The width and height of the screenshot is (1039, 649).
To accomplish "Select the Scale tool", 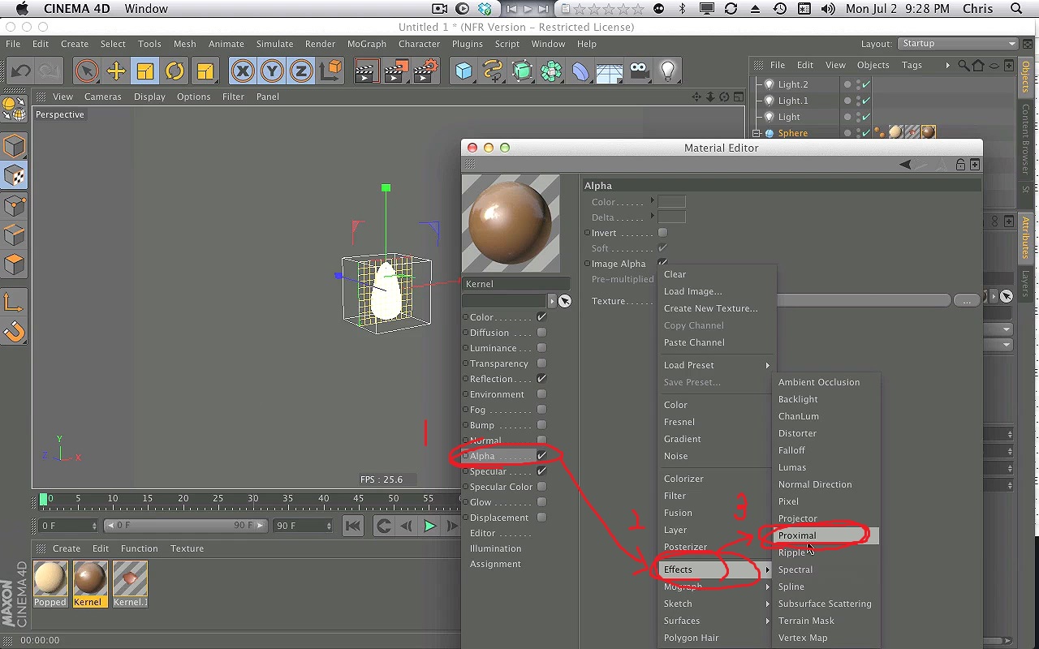I will [x=145, y=71].
